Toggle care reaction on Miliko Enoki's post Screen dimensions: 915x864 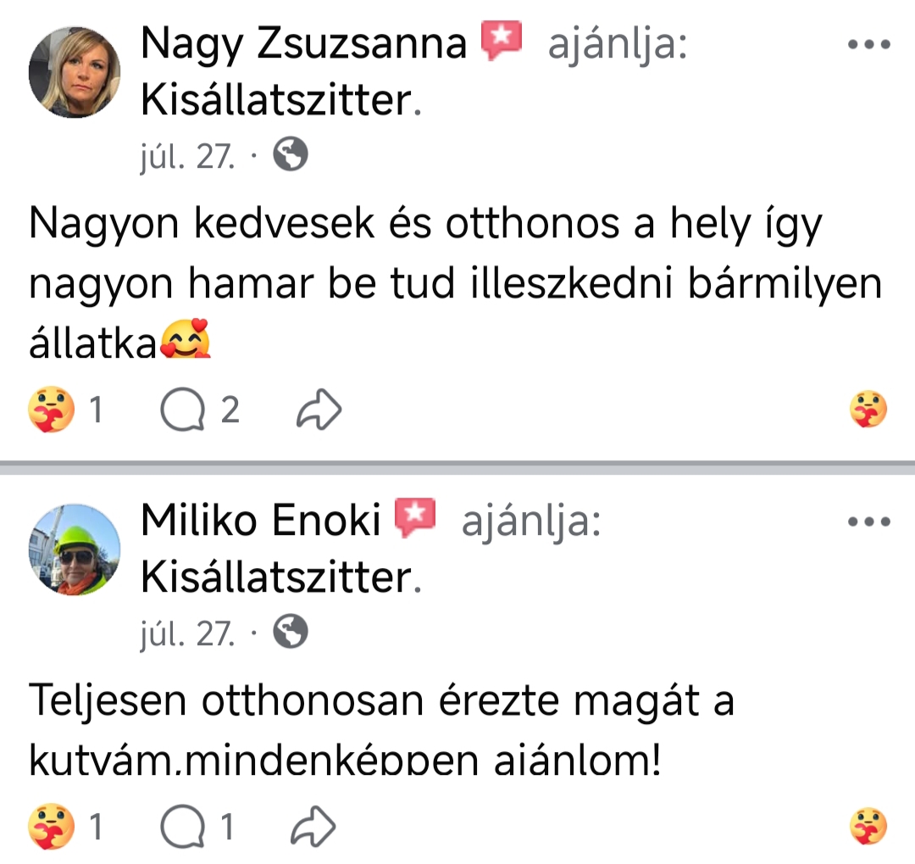[868, 828]
